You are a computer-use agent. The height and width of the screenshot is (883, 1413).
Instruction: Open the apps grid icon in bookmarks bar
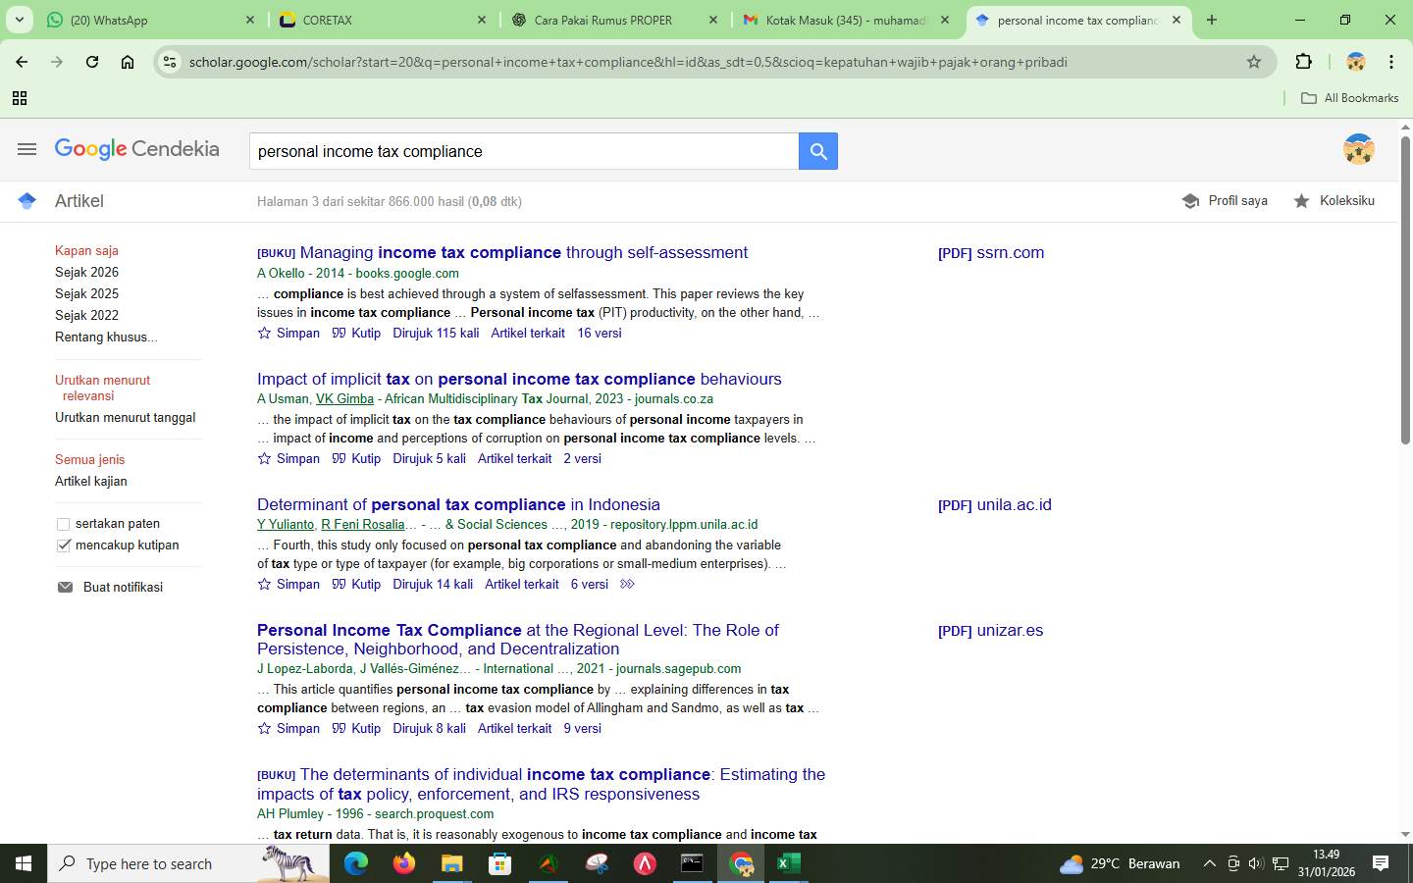pos(19,98)
